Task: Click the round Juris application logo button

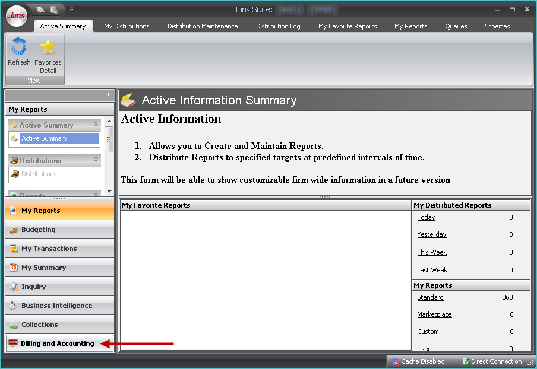Action: point(17,17)
